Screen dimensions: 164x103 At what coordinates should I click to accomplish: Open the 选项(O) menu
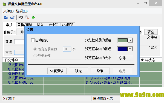[x=22, y=11]
